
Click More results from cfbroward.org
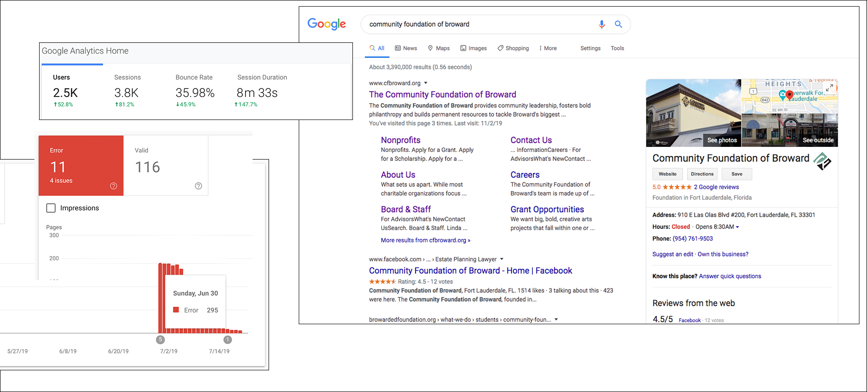click(x=425, y=240)
